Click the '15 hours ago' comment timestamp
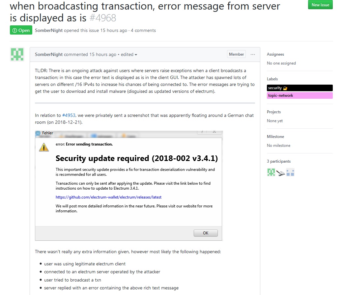The width and height of the screenshot is (343, 295). tap(103, 55)
